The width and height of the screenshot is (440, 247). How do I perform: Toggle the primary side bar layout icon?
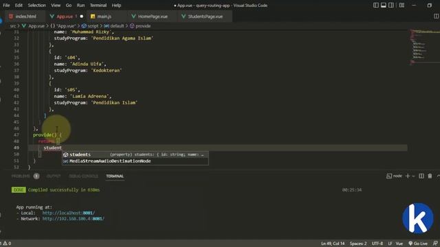(376, 5)
